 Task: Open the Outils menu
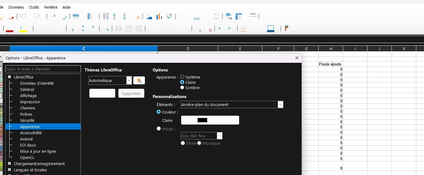[34, 7]
